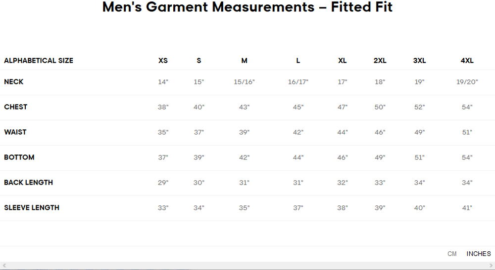This screenshot has height=270, width=495.
Task: Click the 2XL size column header
Action: pos(380,60)
